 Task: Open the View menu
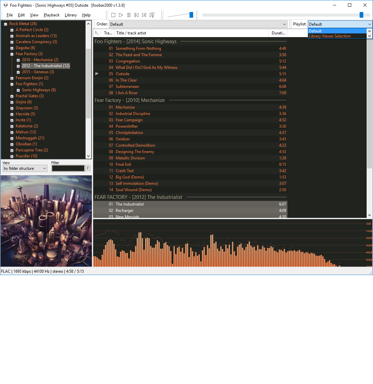(34, 15)
